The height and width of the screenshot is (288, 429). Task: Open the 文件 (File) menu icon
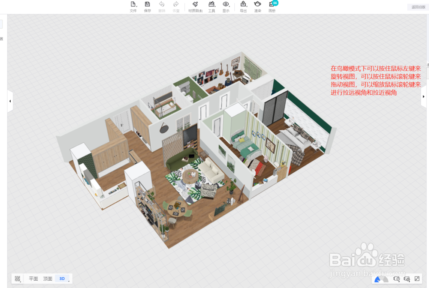(133, 6)
